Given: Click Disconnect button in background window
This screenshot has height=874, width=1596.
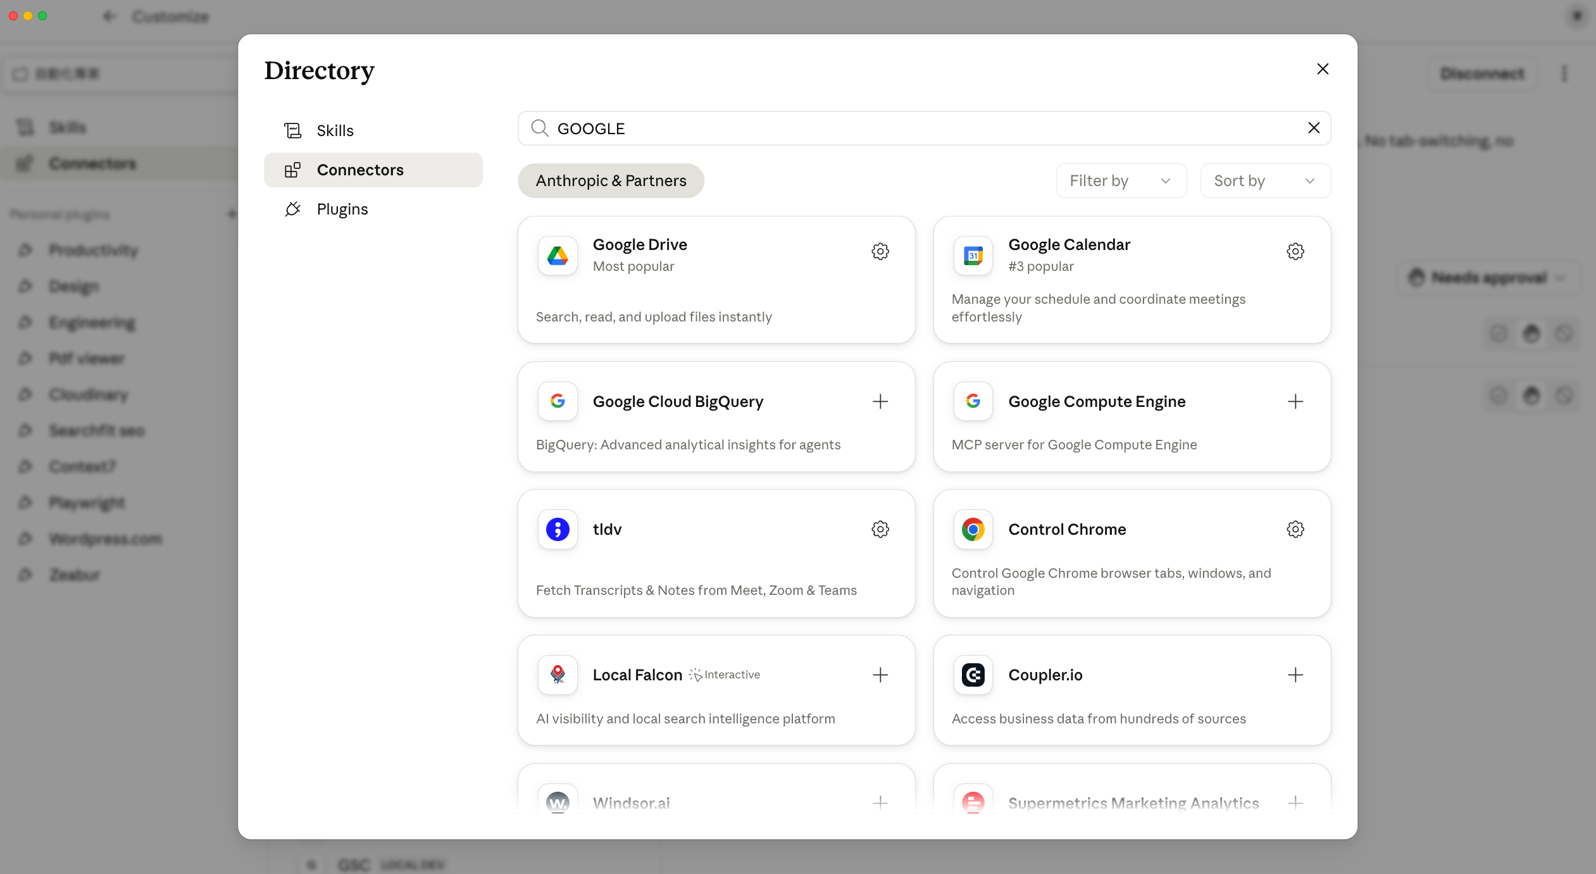Looking at the screenshot, I should coord(1482,74).
